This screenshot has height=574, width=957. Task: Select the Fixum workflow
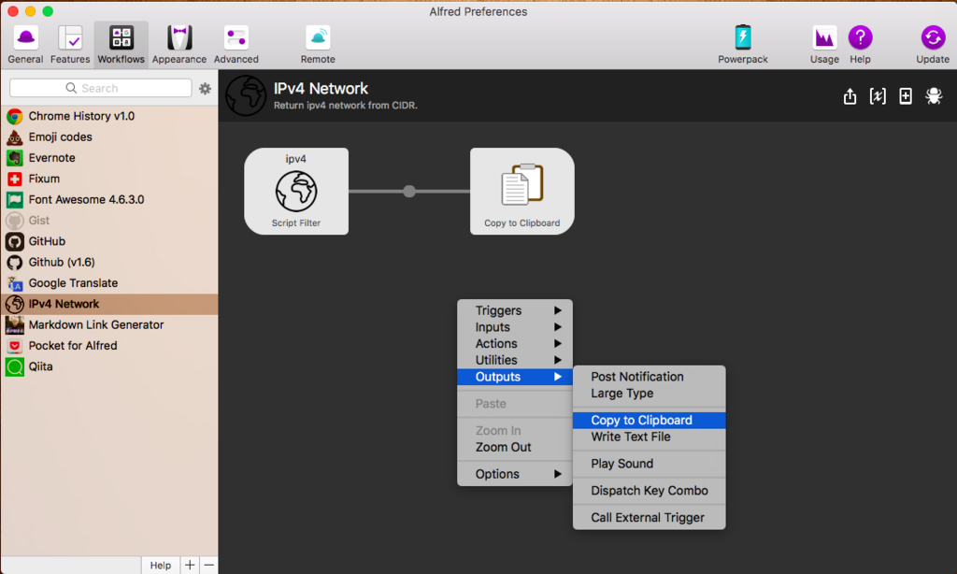(109, 179)
